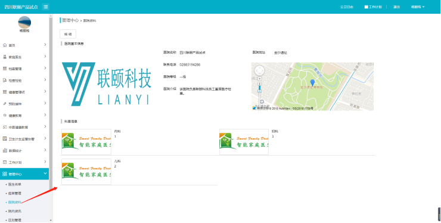Open the 疫苗管理 submenu item
This screenshot has height=223, width=441.
[x=15, y=193]
